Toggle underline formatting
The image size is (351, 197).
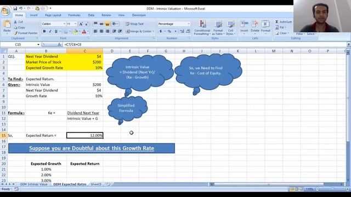56,31
